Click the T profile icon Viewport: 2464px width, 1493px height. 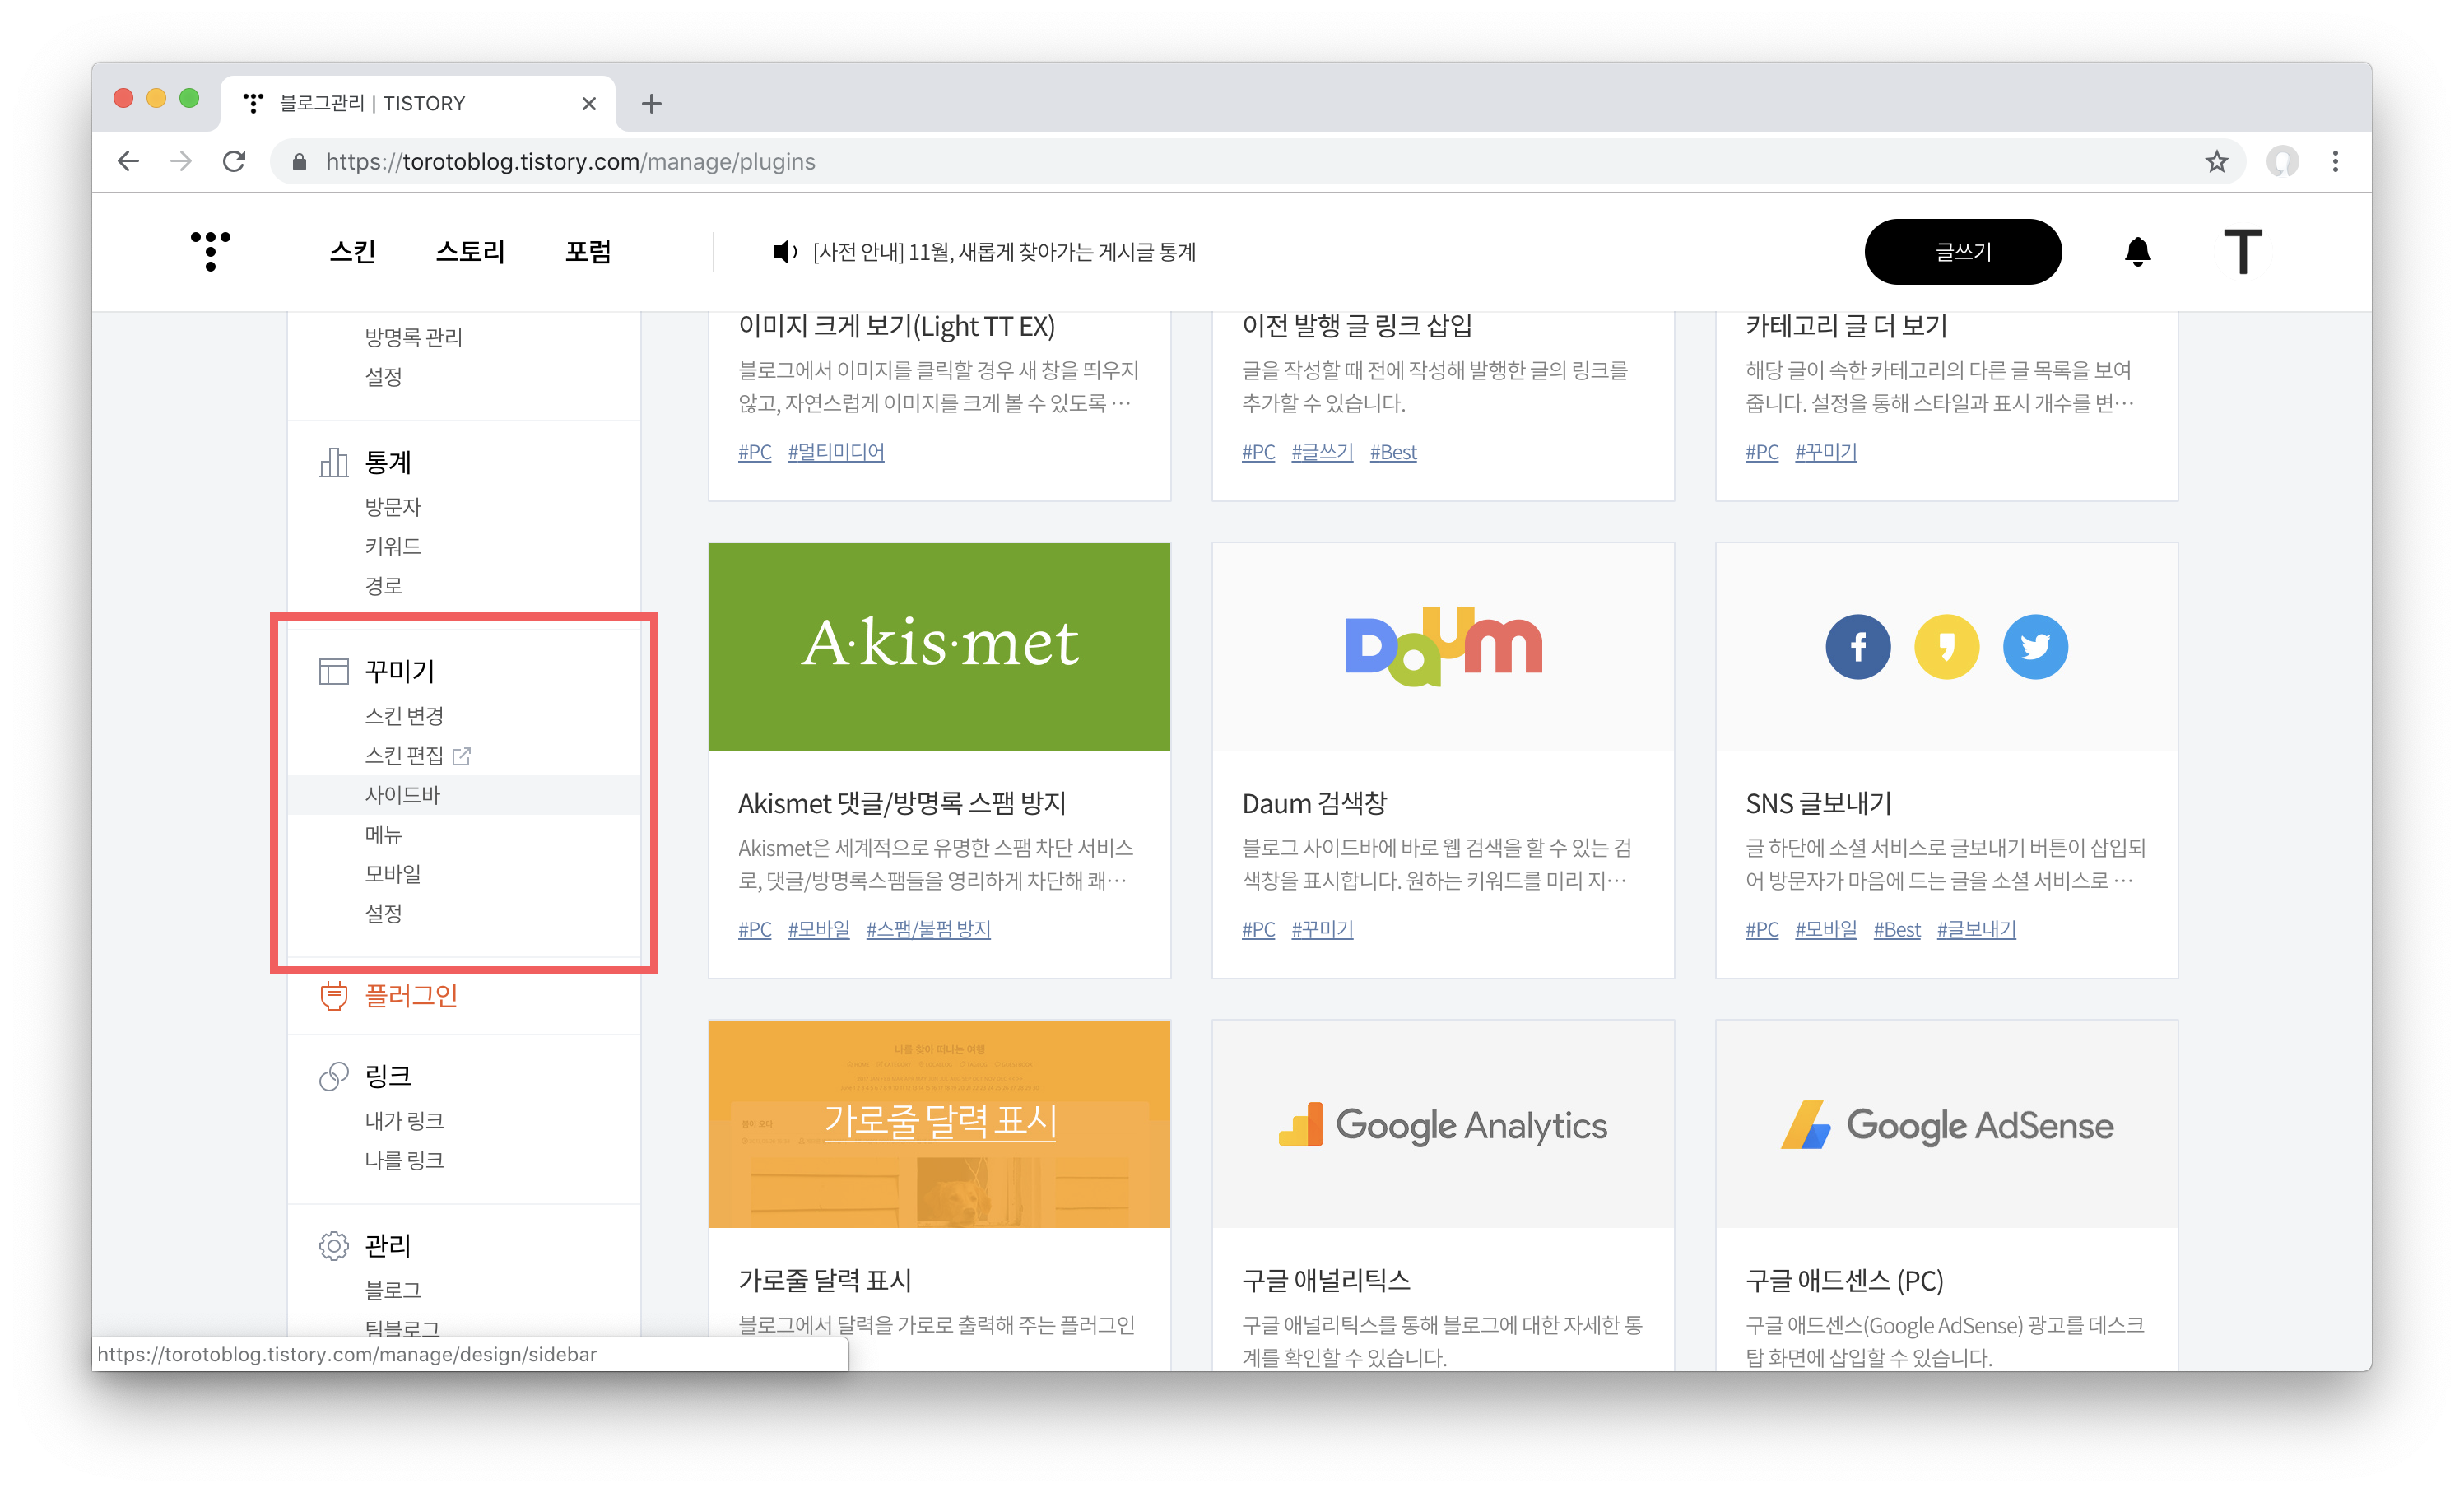(2242, 251)
